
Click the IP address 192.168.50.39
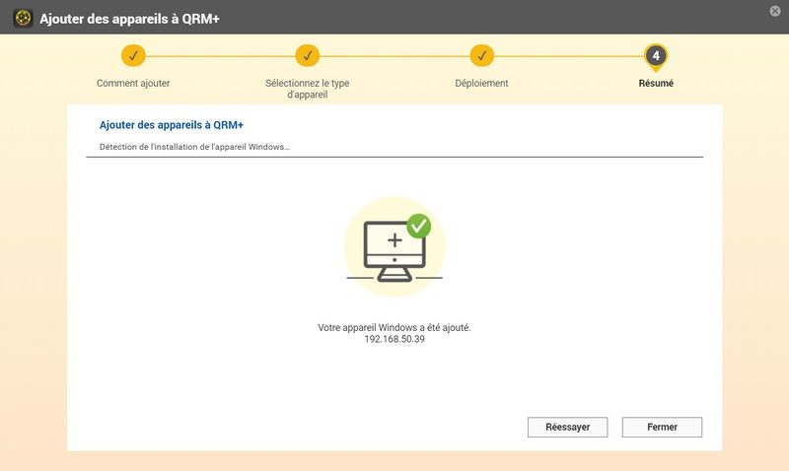click(x=394, y=339)
